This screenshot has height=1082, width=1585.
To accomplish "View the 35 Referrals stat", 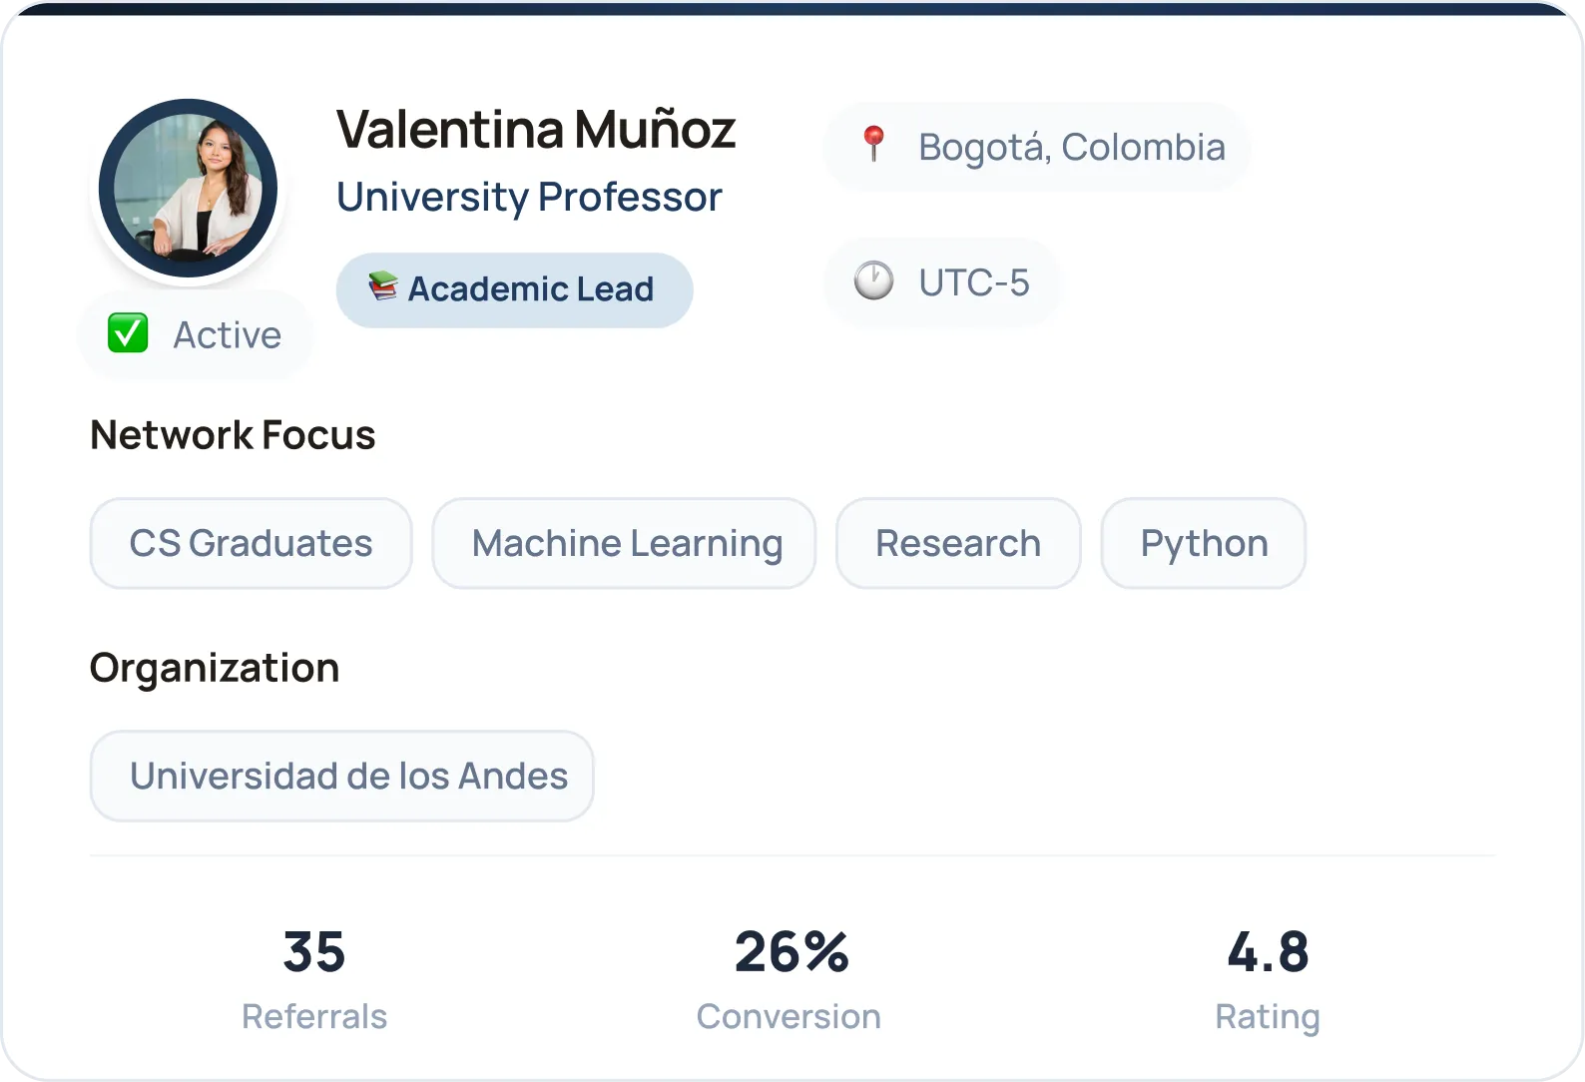I will click(314, 978).
